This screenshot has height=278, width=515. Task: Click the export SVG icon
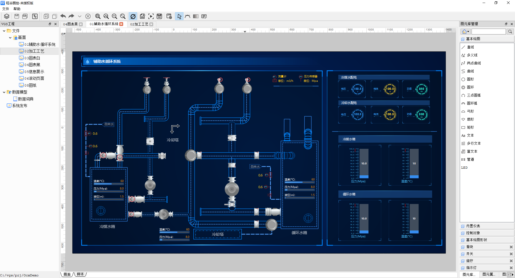pyautogui.click(x=142, y=16)
